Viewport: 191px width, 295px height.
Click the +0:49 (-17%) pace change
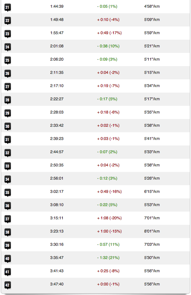(109, 33)
